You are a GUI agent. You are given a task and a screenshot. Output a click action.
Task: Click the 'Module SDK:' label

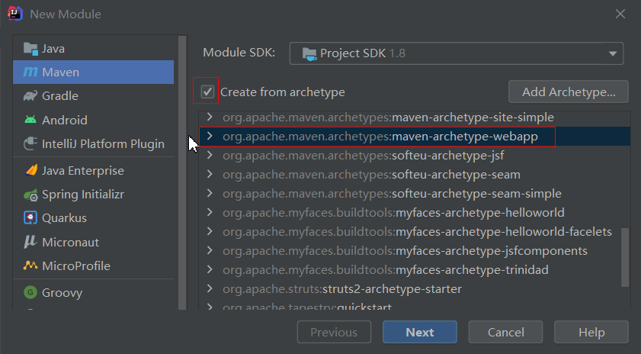tap(239, 53)
